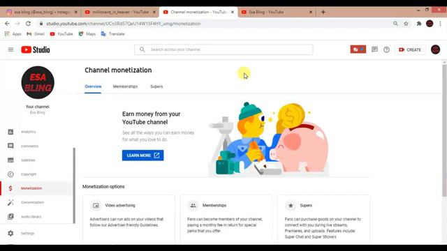Select the Supers monetization card
Image resolution: width=447 pixels, height=251 pixels.
click(323, 219)
